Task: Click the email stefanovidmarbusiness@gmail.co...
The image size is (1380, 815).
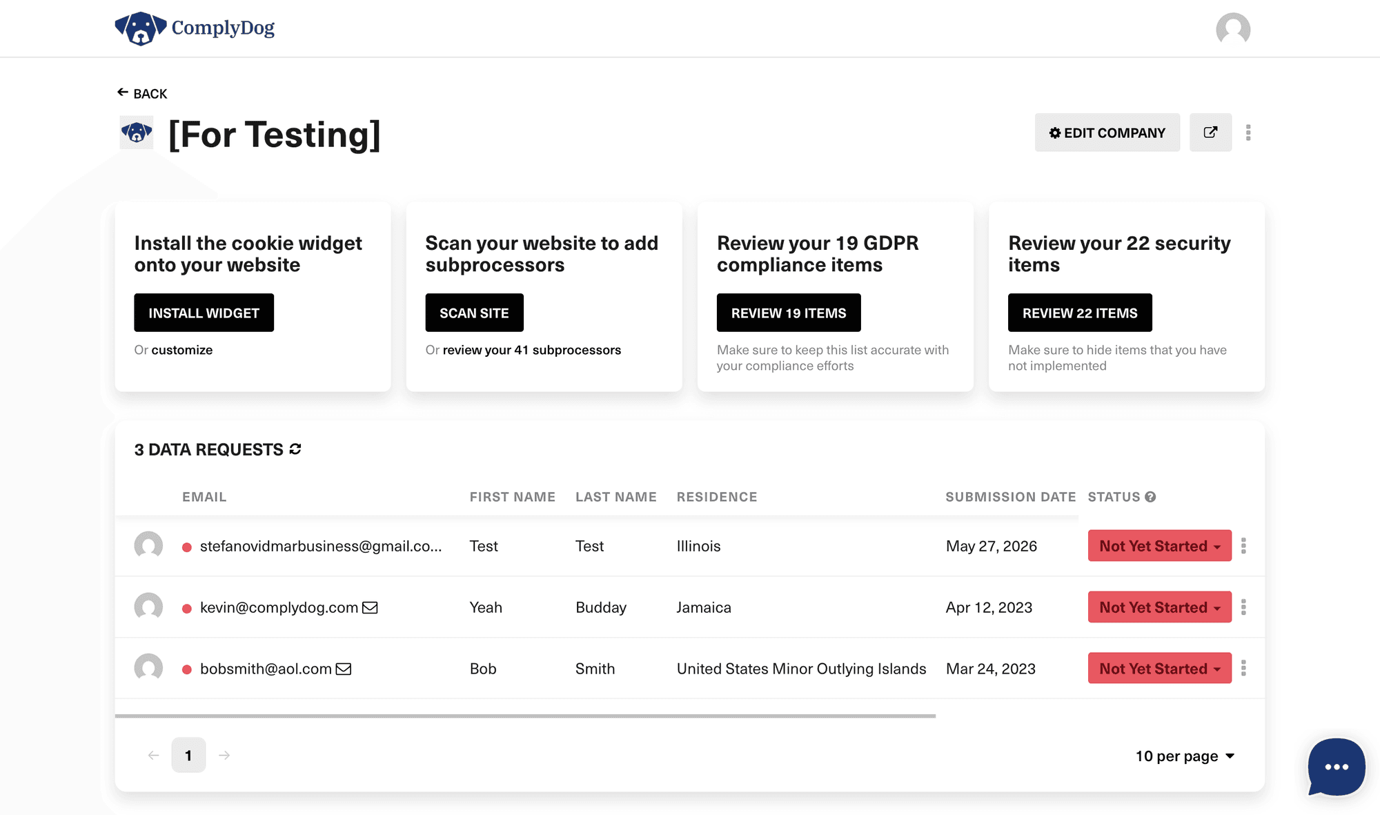Action: [321, 546]
